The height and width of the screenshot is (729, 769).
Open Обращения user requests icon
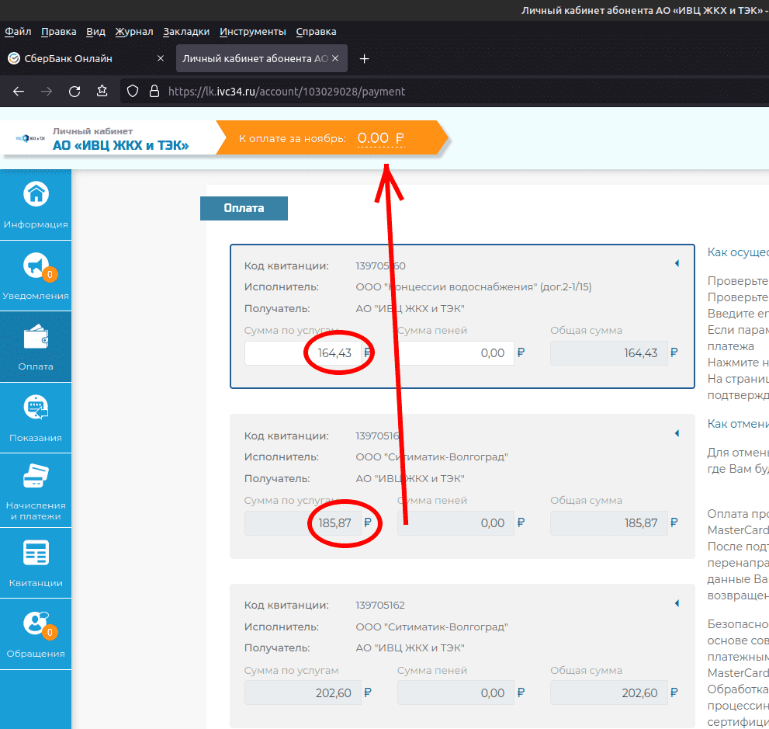click(x=36, y=623)
